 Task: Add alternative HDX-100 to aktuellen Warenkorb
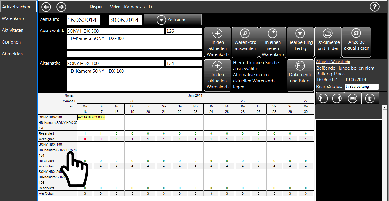point(218,75)
